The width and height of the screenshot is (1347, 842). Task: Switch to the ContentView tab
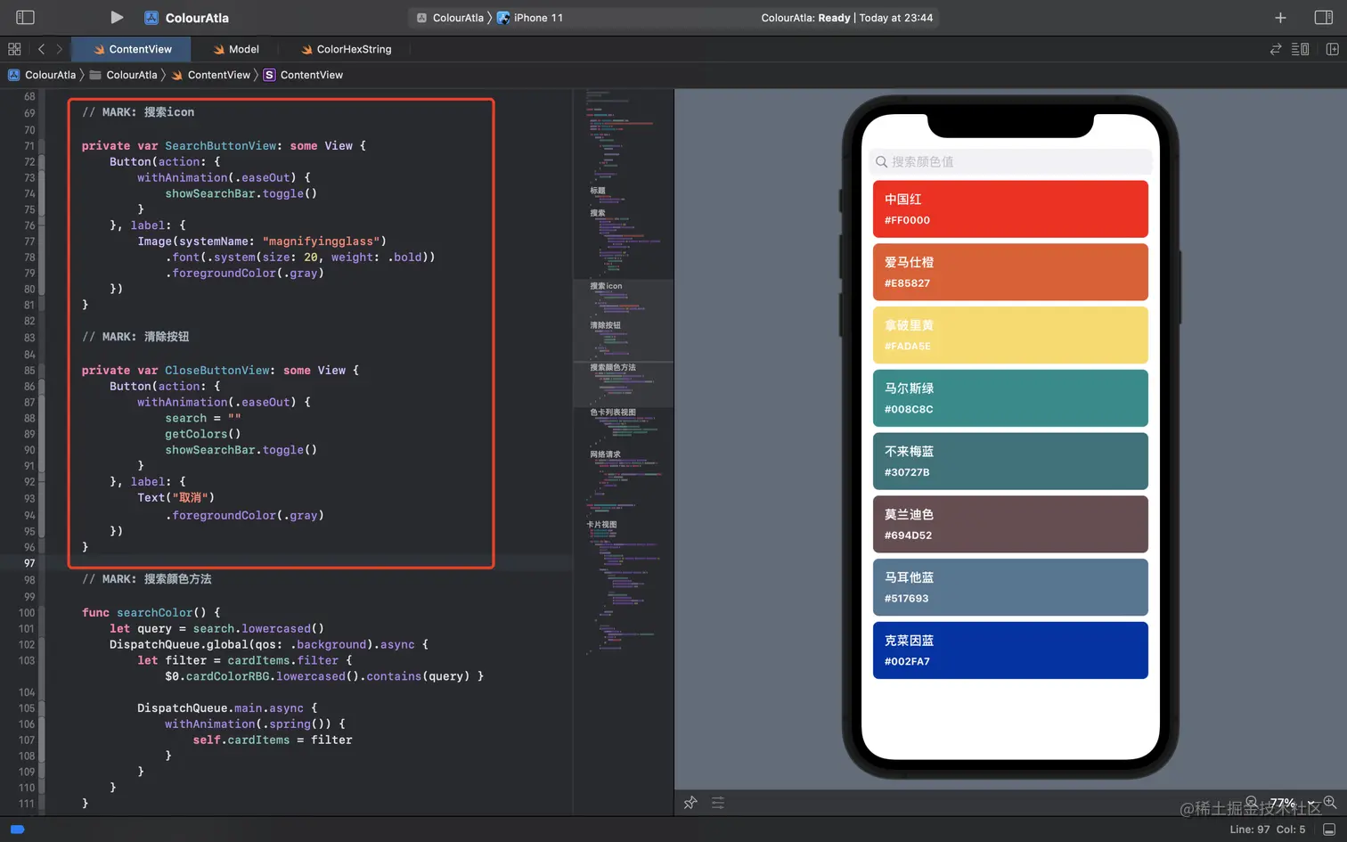(132, 49)
